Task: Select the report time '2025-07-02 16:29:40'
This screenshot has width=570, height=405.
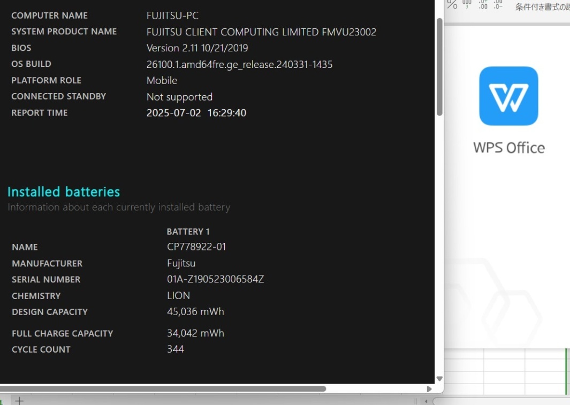Action: click(196, 112)
